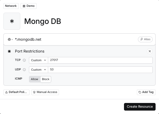Click the Alias button
The width and height of the screenshot is (159, 114).
click(145, 39)
